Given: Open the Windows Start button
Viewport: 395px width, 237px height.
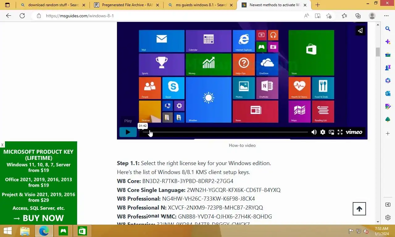Looking at the screenshot, I should pyautogui.click(x=7, y=231).
